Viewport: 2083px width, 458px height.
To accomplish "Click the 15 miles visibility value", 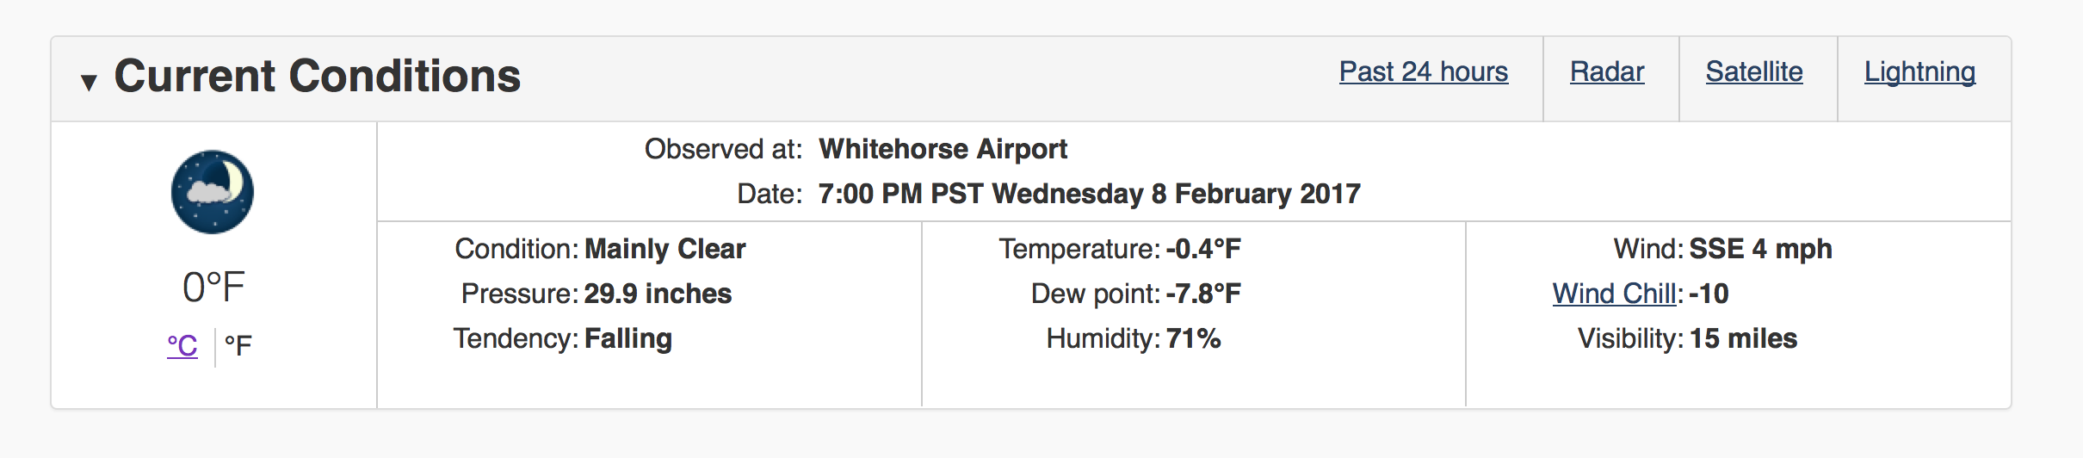I will (1744, 338).
